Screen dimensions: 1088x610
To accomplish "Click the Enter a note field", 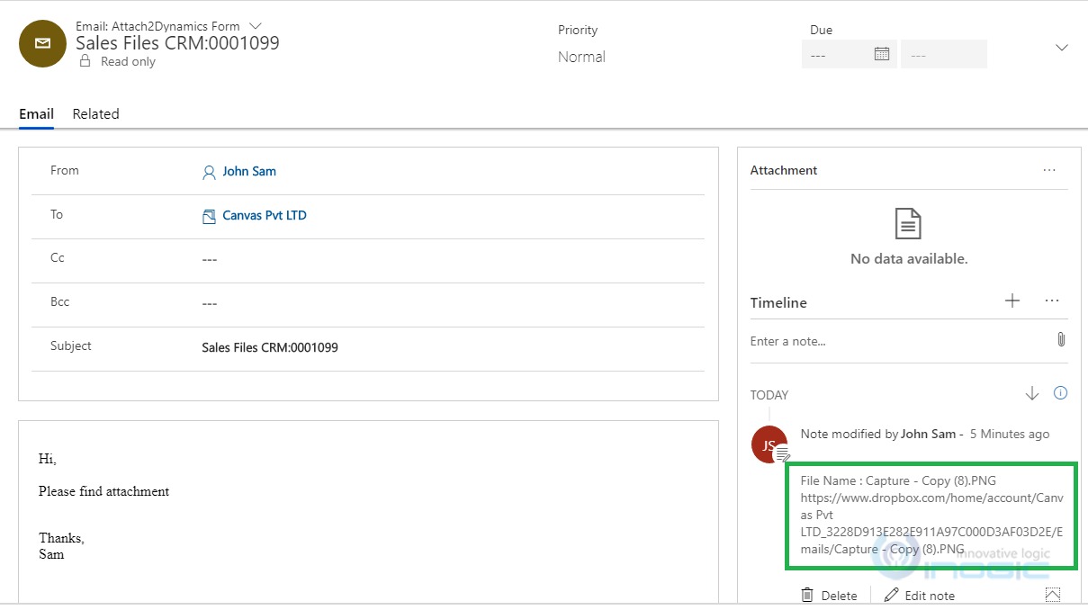I will coord(900,341).
